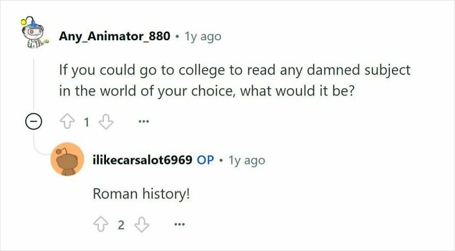455x251 pixels.
Task: Click the Roman history! reply text
Action: [141, 194]
